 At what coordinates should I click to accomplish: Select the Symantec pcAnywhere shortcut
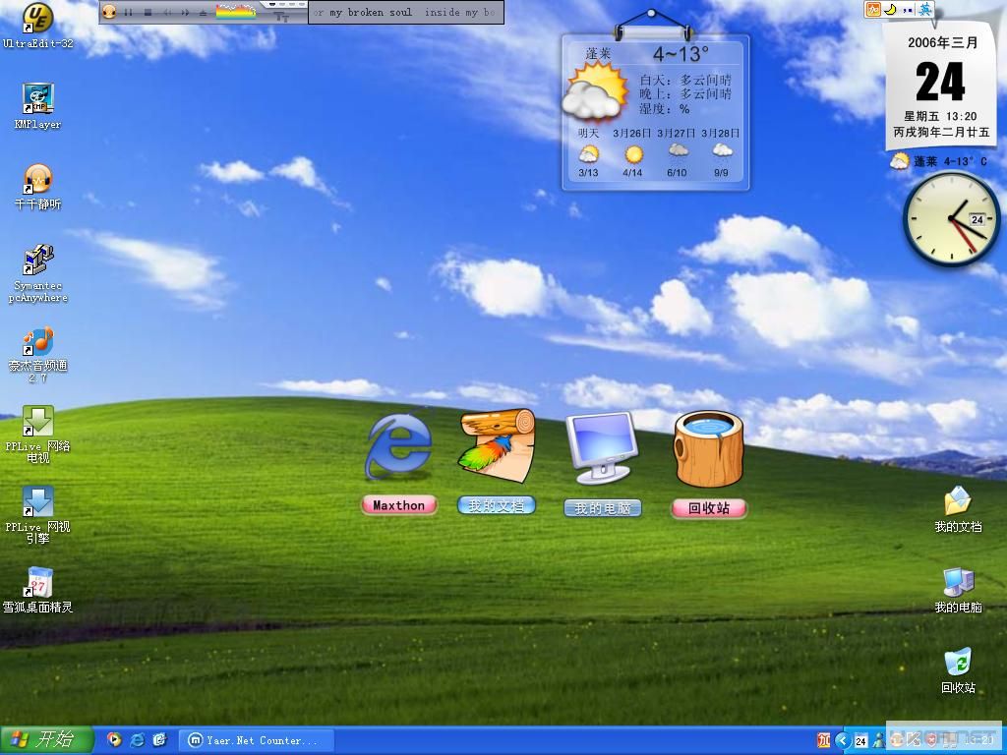click(38, 273)
